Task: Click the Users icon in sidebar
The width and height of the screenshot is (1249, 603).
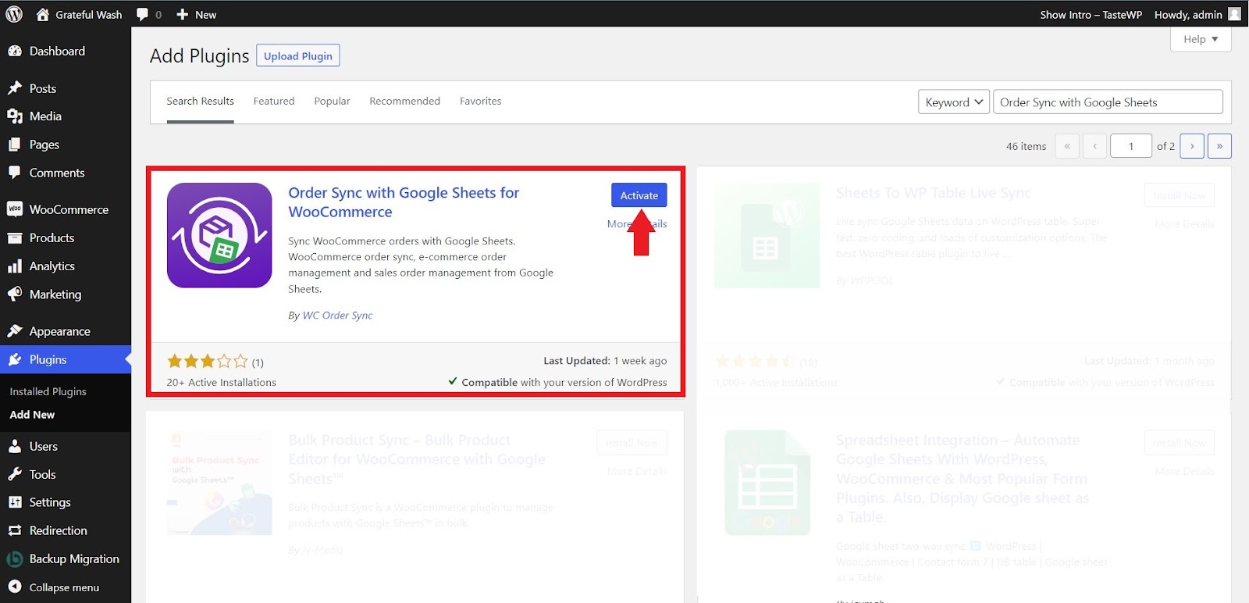Action: 15,446
